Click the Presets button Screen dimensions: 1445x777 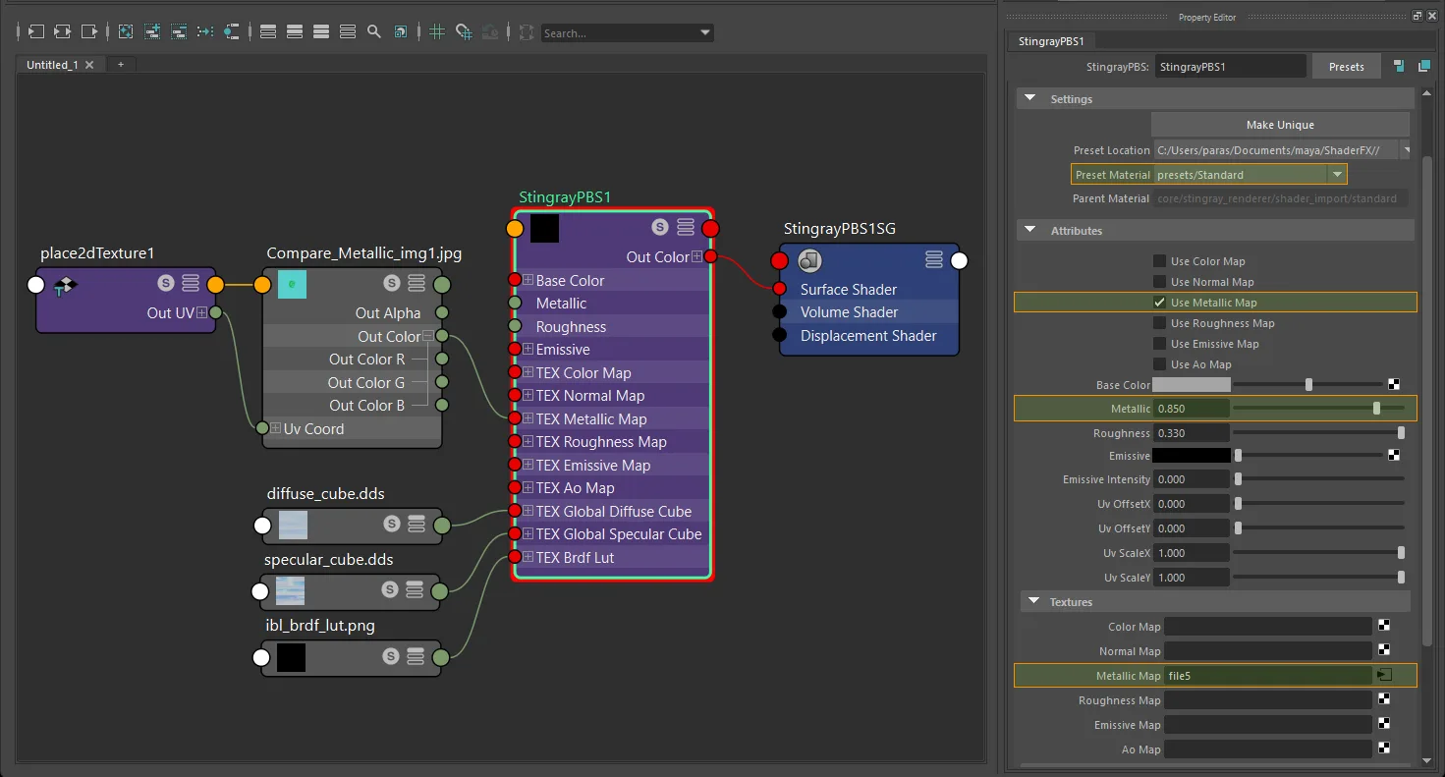pyautogui.click(x=1346, y=67)
